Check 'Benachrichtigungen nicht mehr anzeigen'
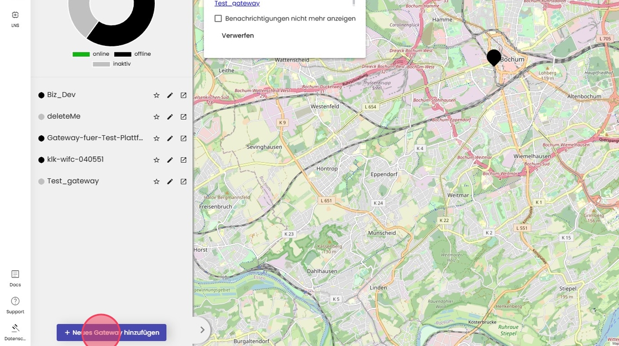Screen dimensions: 619x346 point(218,19)
